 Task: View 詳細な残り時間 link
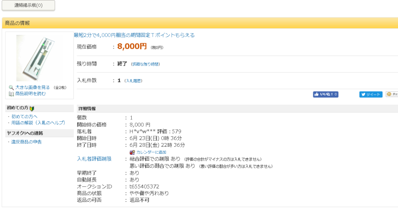pos(146,64)
